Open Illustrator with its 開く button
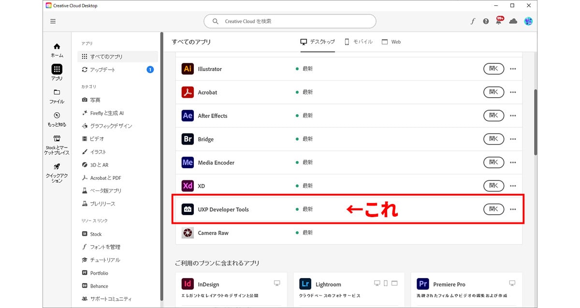 click(493, 69)
